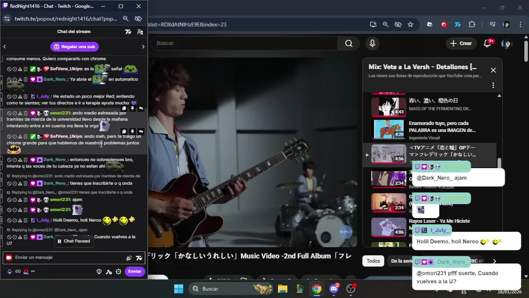
Task: Open Windows Start menu
Action: [178, 288]
